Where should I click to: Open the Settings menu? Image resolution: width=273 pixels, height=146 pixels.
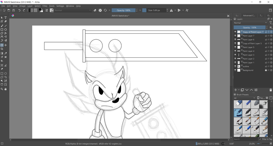pyautogui.click(x=60, y=6)
